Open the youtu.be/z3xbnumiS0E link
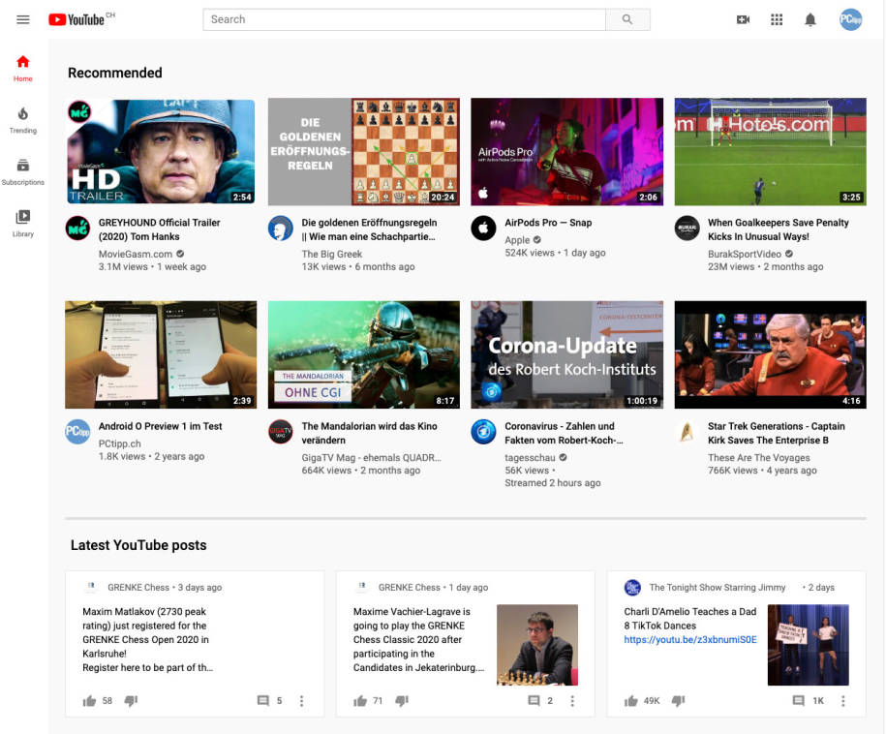The width and height of the screenshot is (886, 734). point(690,640)
